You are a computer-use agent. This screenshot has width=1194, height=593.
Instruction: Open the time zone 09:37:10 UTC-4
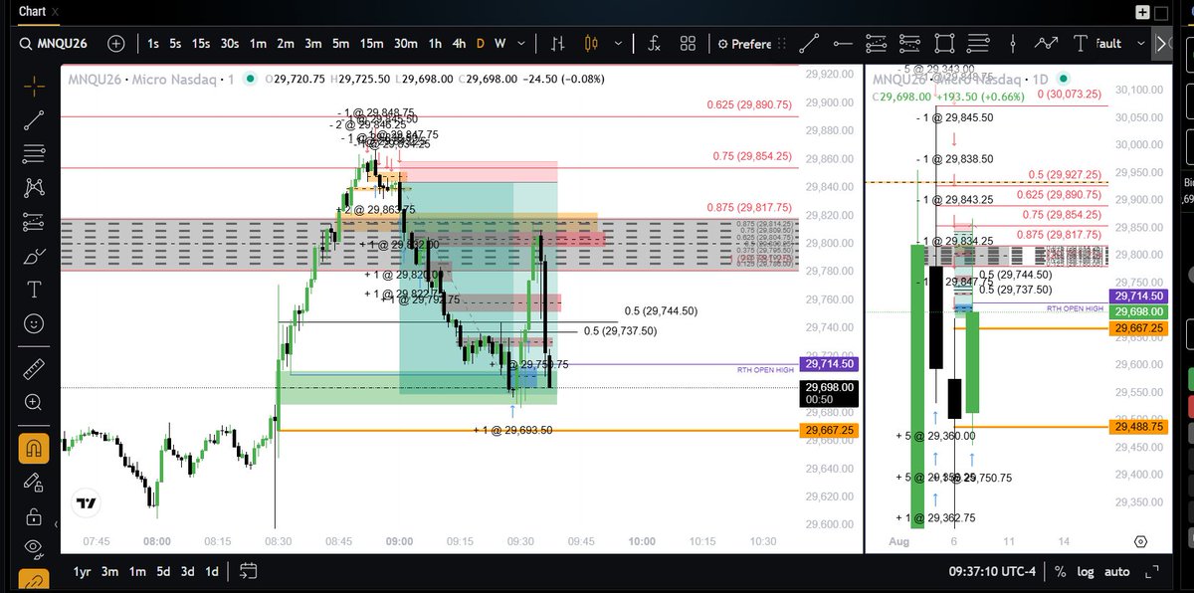pos(993,572)
